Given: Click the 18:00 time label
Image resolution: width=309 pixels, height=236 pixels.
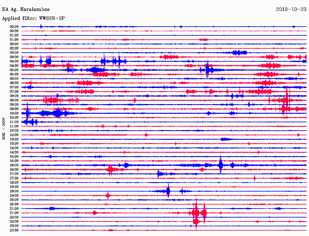Looking at the screenshot, I should point(14,182).
